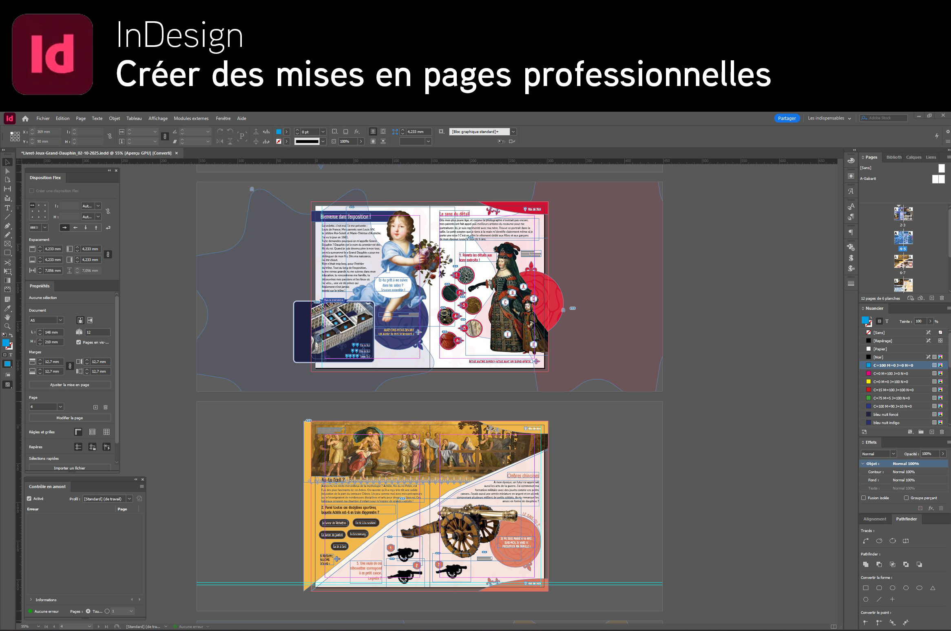
Task: Select the Pencil tool
Action: point(7,235)
